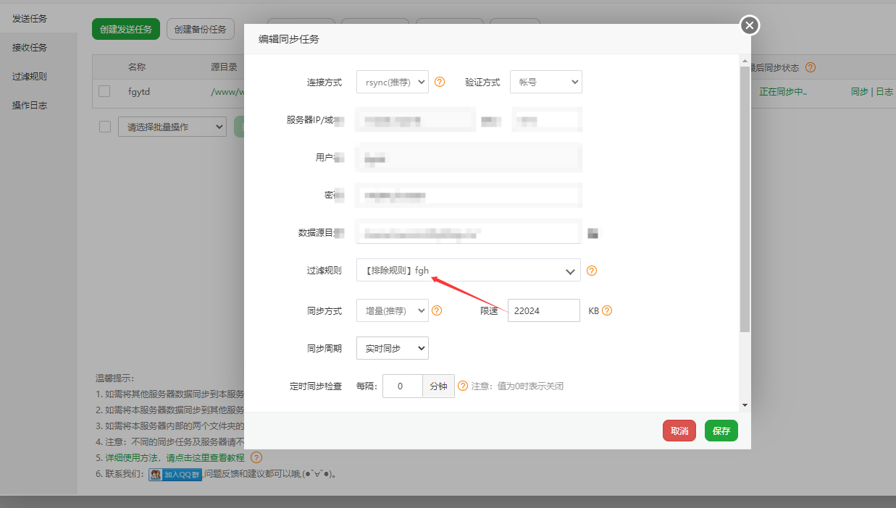
Task: Click Create Send Task button
Action: (126, 29)
